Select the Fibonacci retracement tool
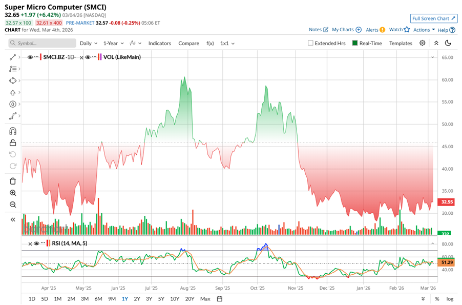Screen dimensions: 462x305 (13, 69)
